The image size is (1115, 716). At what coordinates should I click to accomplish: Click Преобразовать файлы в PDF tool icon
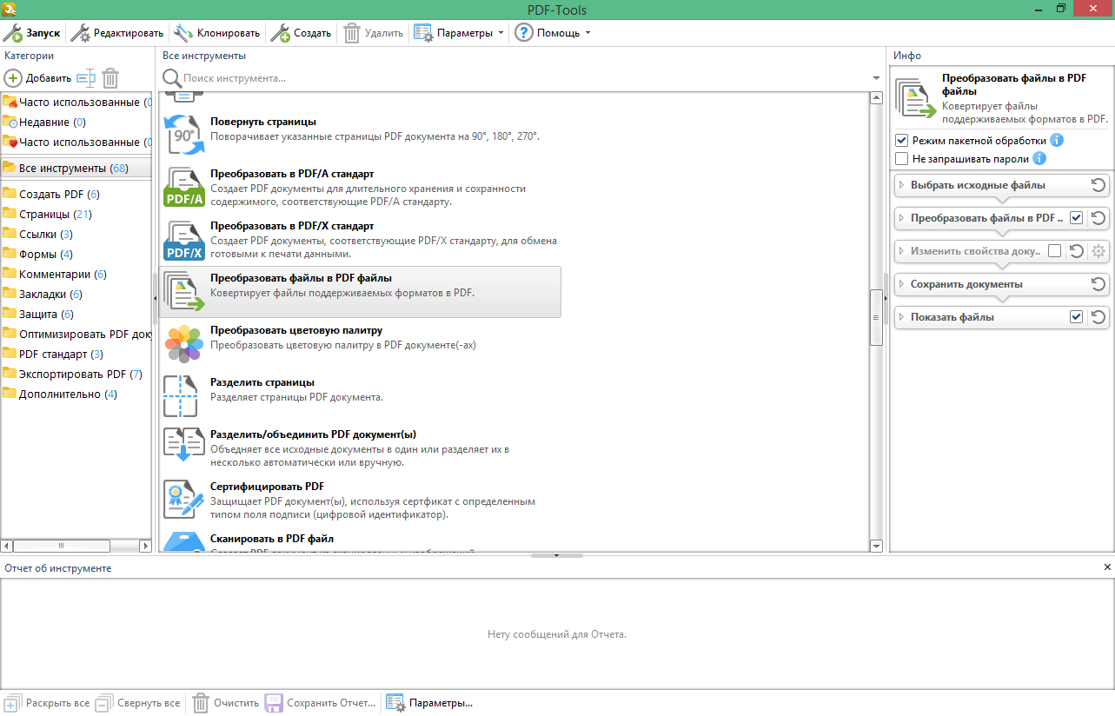point(183,292)
